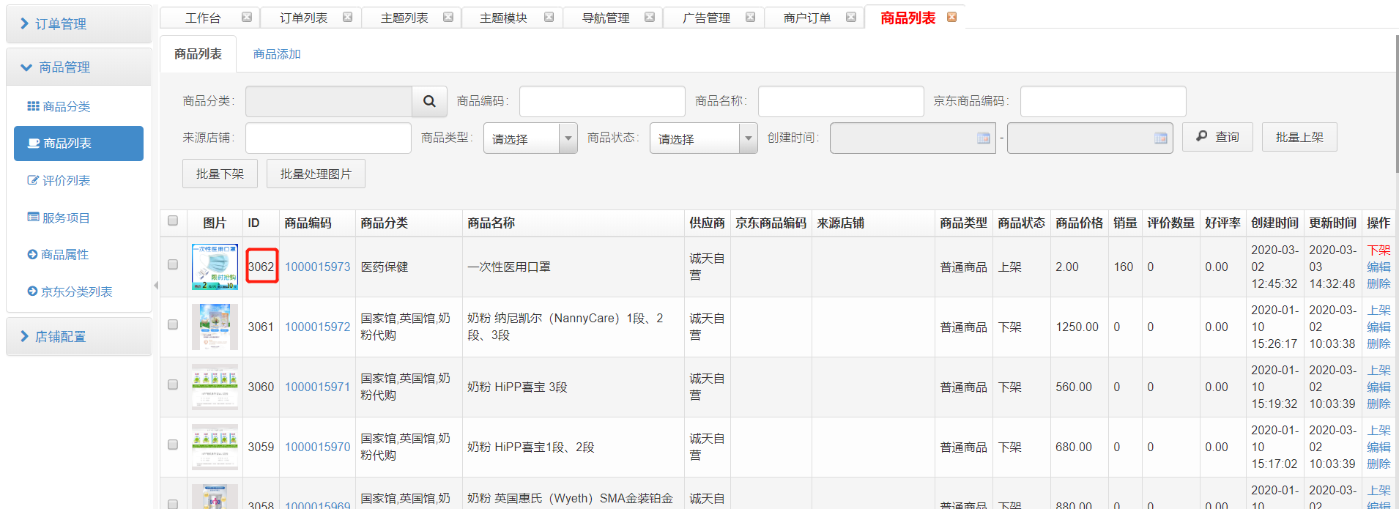Image resolution: width=1399 pixels, height=509 pixels.
Task: Collapse the sidebar with the small arrow handle
Action: pyautogui.click(x=156, y=286)
